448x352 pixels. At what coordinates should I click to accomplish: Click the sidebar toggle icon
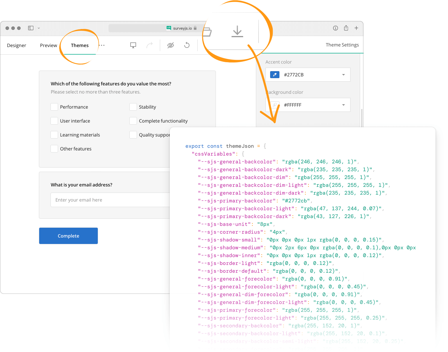coord(30,28)
